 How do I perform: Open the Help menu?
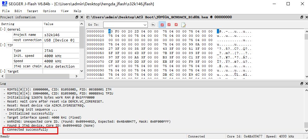pos(77,11)
